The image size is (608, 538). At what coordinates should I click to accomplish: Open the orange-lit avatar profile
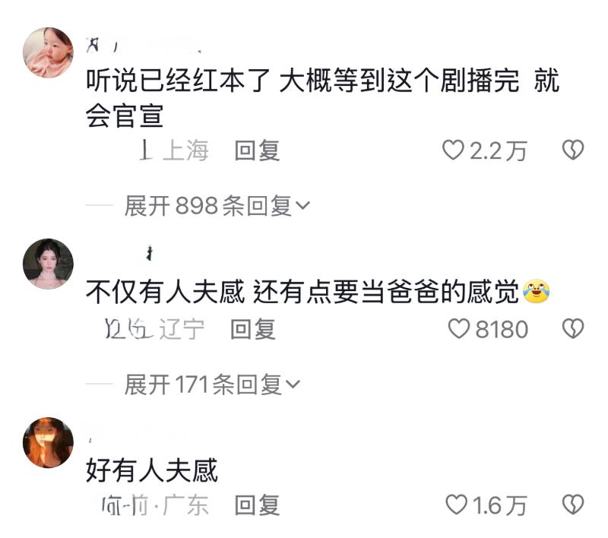[48, 443]
